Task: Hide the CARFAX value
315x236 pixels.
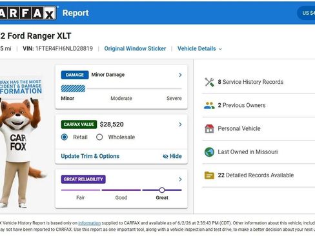Action: (x=172, y=156)
